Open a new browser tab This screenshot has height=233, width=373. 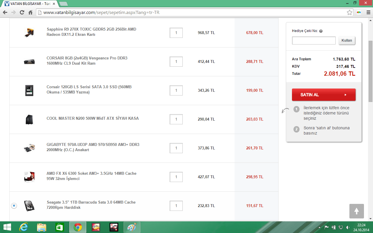pos(63,4)
